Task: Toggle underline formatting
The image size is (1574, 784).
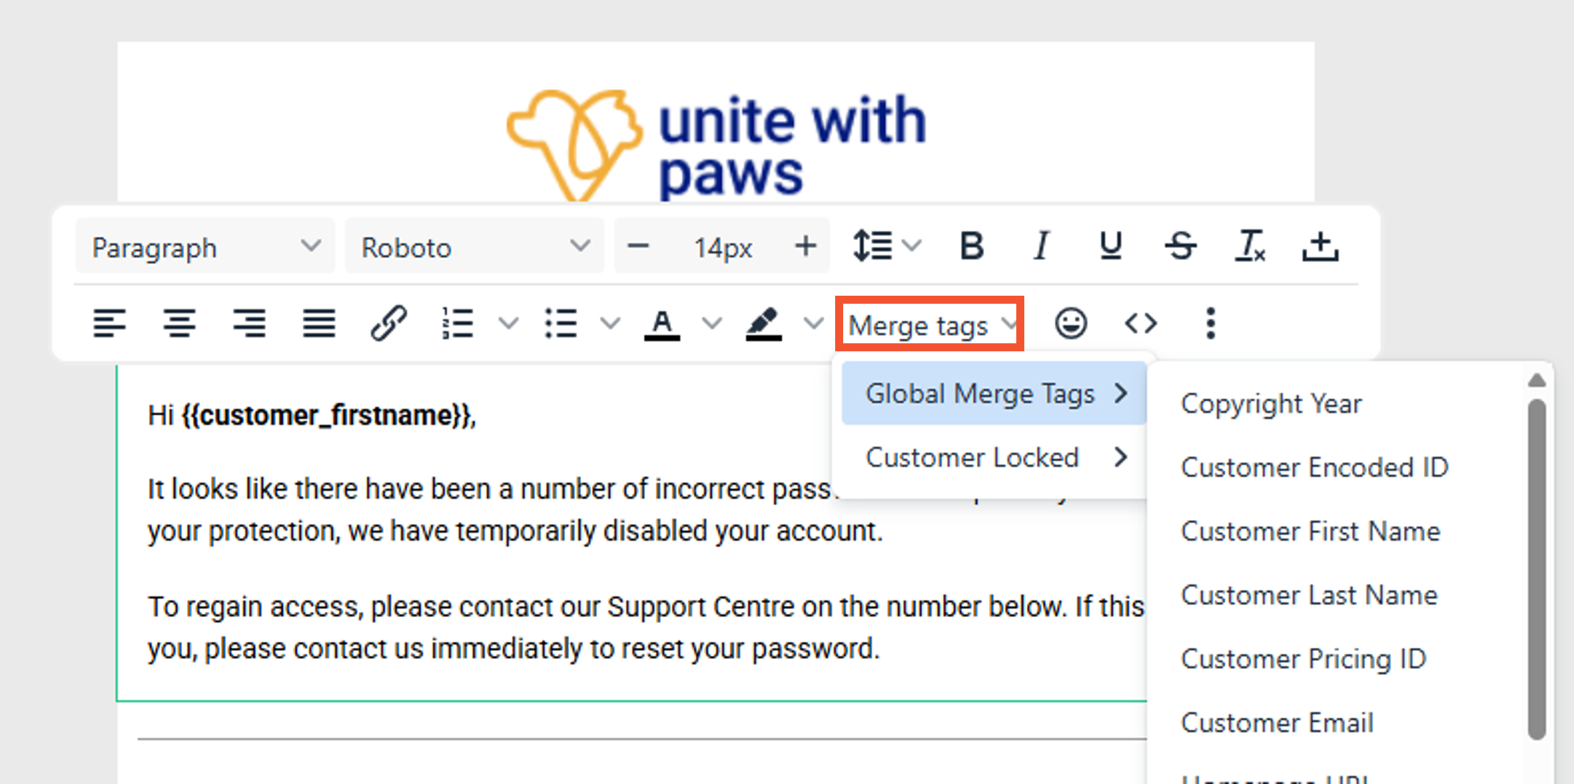Action: (1111, 246)
